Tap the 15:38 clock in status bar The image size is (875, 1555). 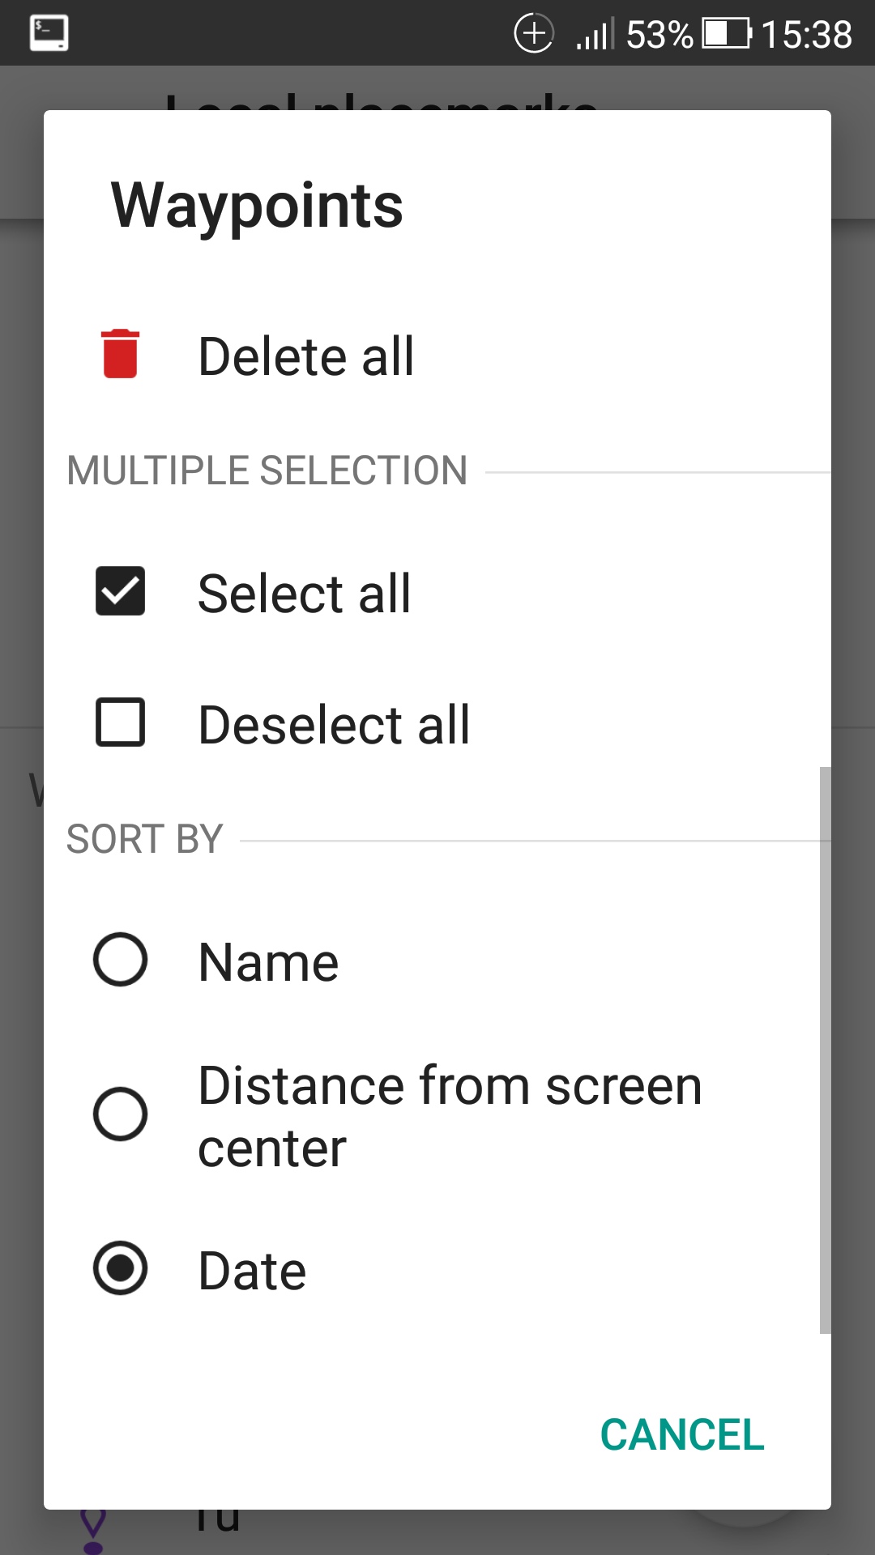pos(806,35)
